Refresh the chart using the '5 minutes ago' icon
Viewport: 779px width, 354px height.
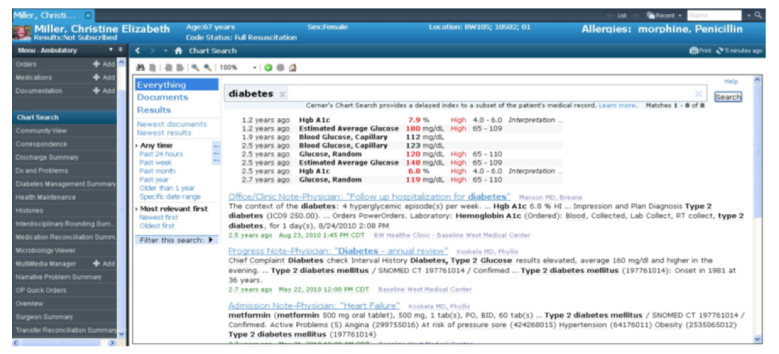pyautogui.click(x=720, y=51)
